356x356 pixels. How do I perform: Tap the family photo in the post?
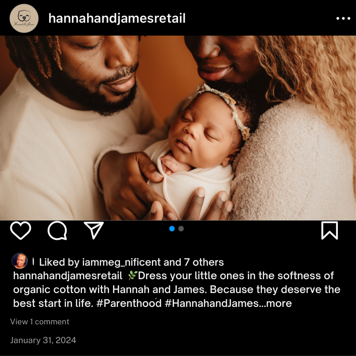pos(178,128)
